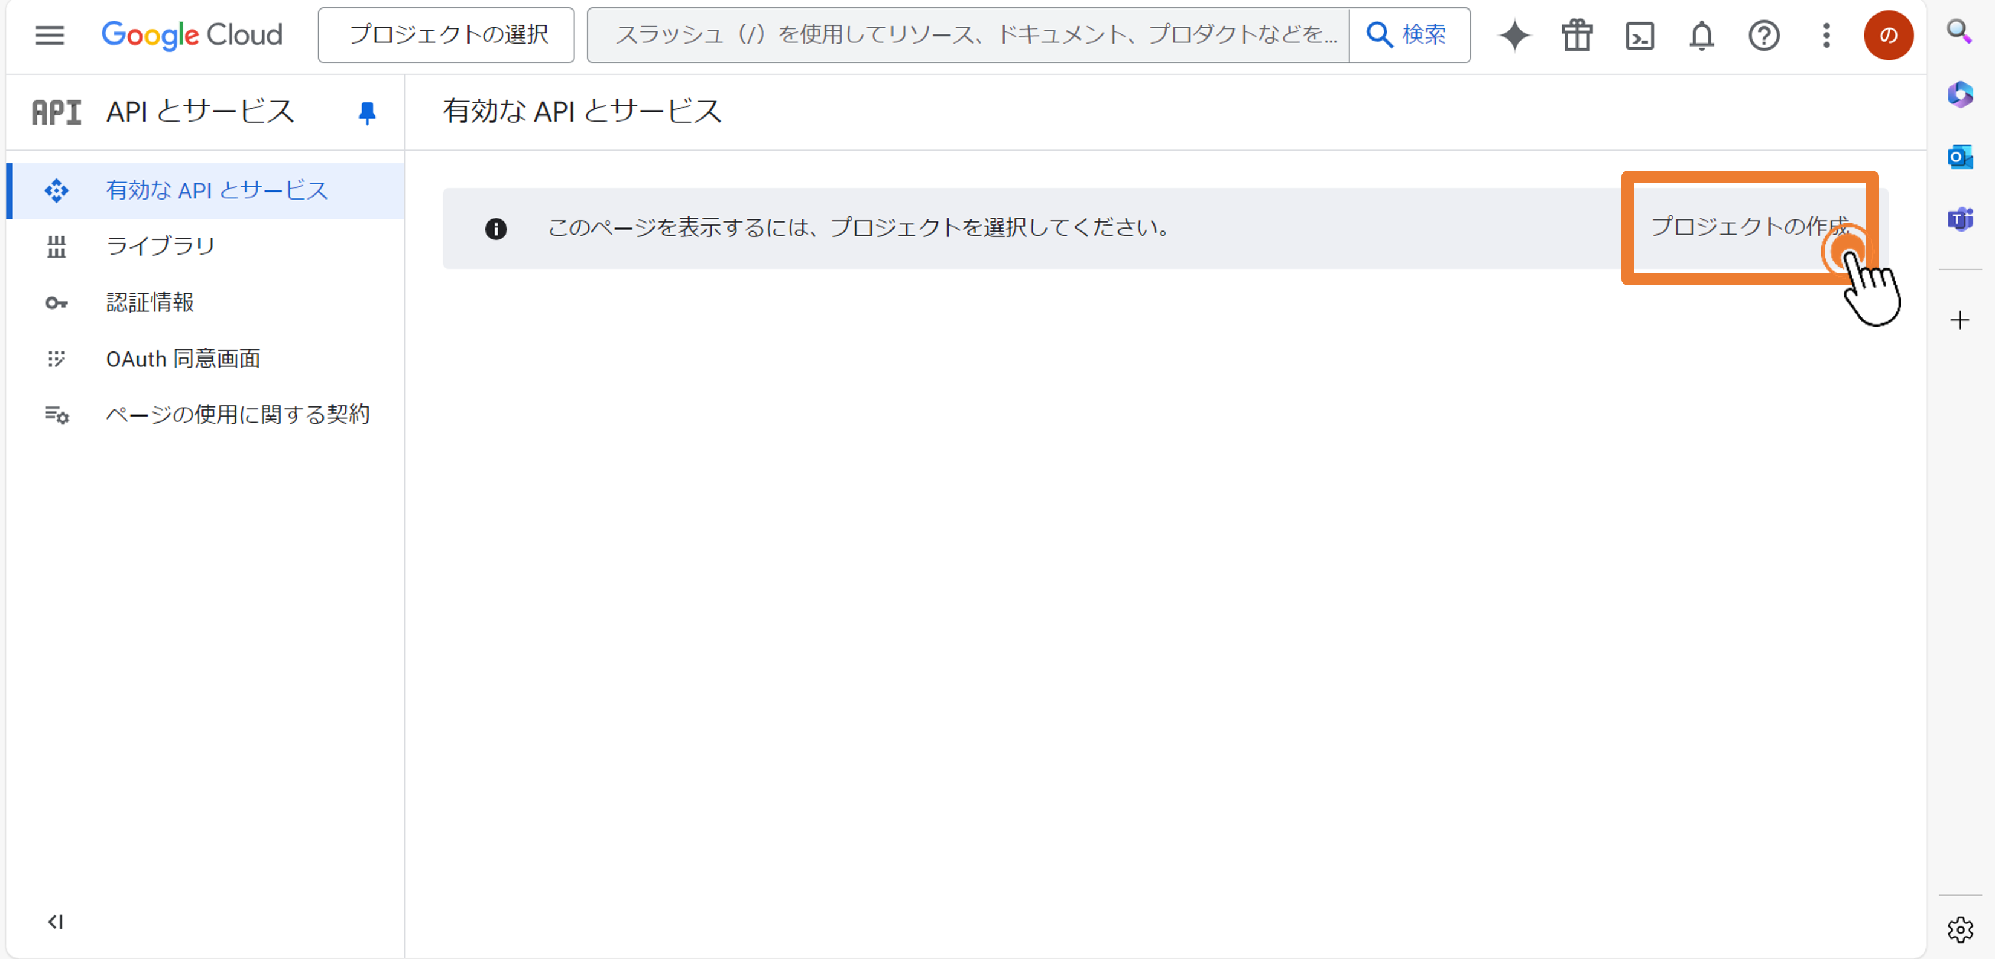Open the three-dot settings menu

(x=1826, y=36)
